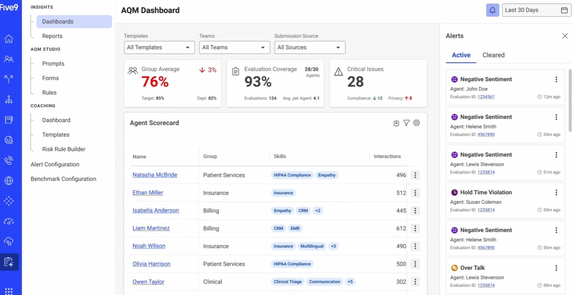Open options menu for John Doe alert
This screenshot has height=295, width=572.
(556, 79)
